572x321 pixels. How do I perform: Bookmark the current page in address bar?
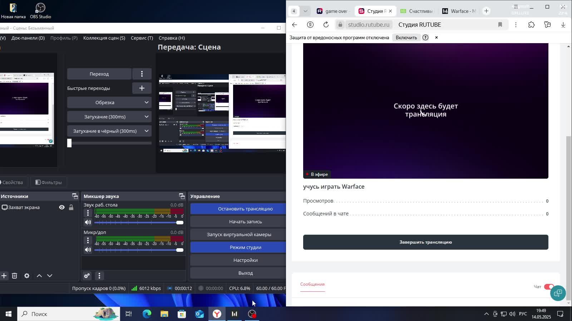[x=500, y=25]
